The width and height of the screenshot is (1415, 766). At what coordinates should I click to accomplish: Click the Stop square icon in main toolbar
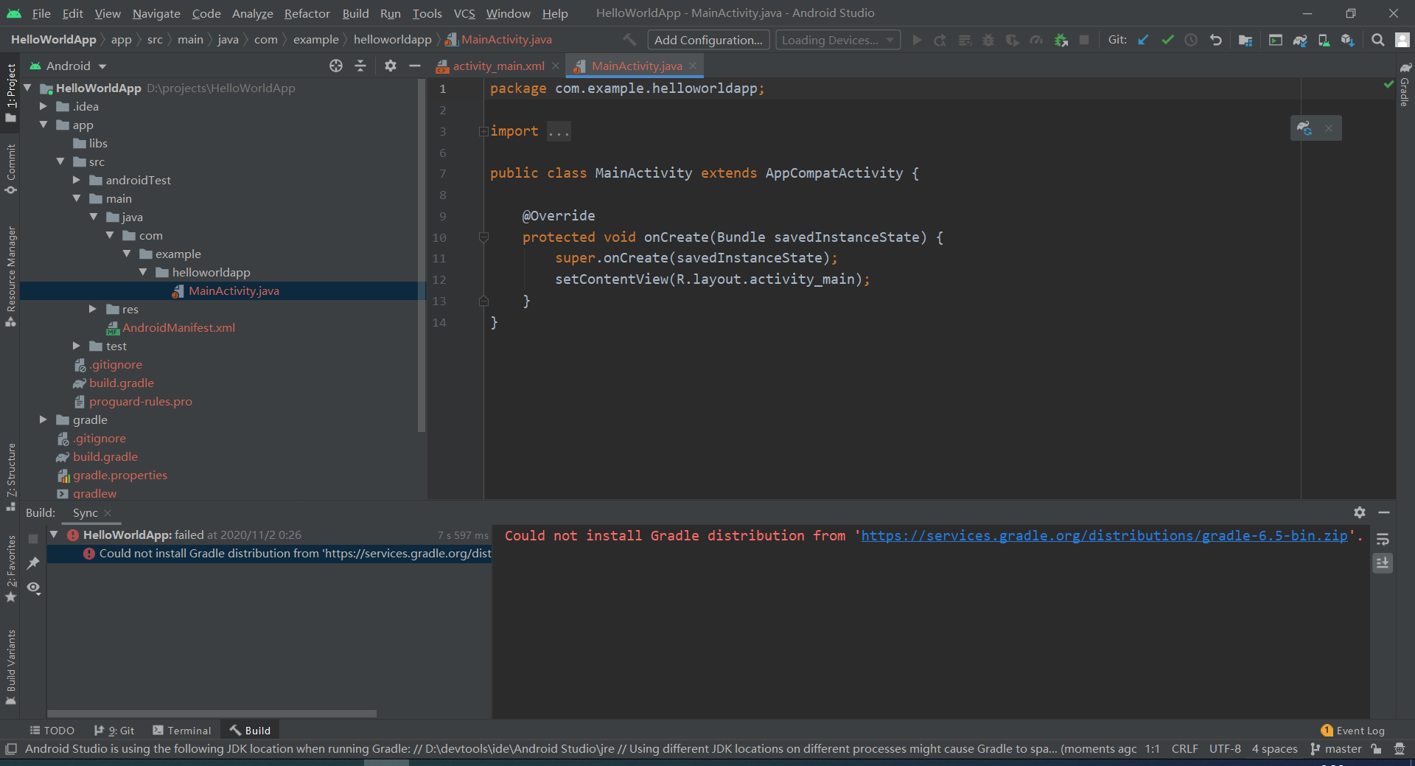tap(1084, 40)
